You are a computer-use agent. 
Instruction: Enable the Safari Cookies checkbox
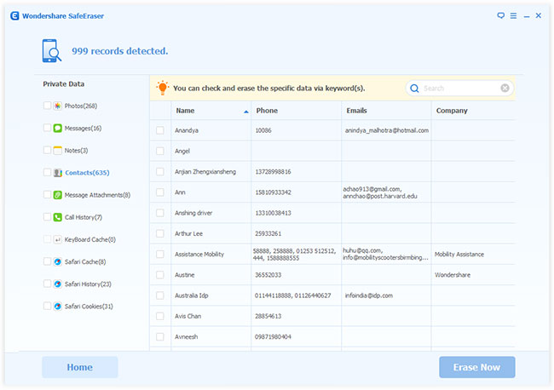(x=47, y=307)
